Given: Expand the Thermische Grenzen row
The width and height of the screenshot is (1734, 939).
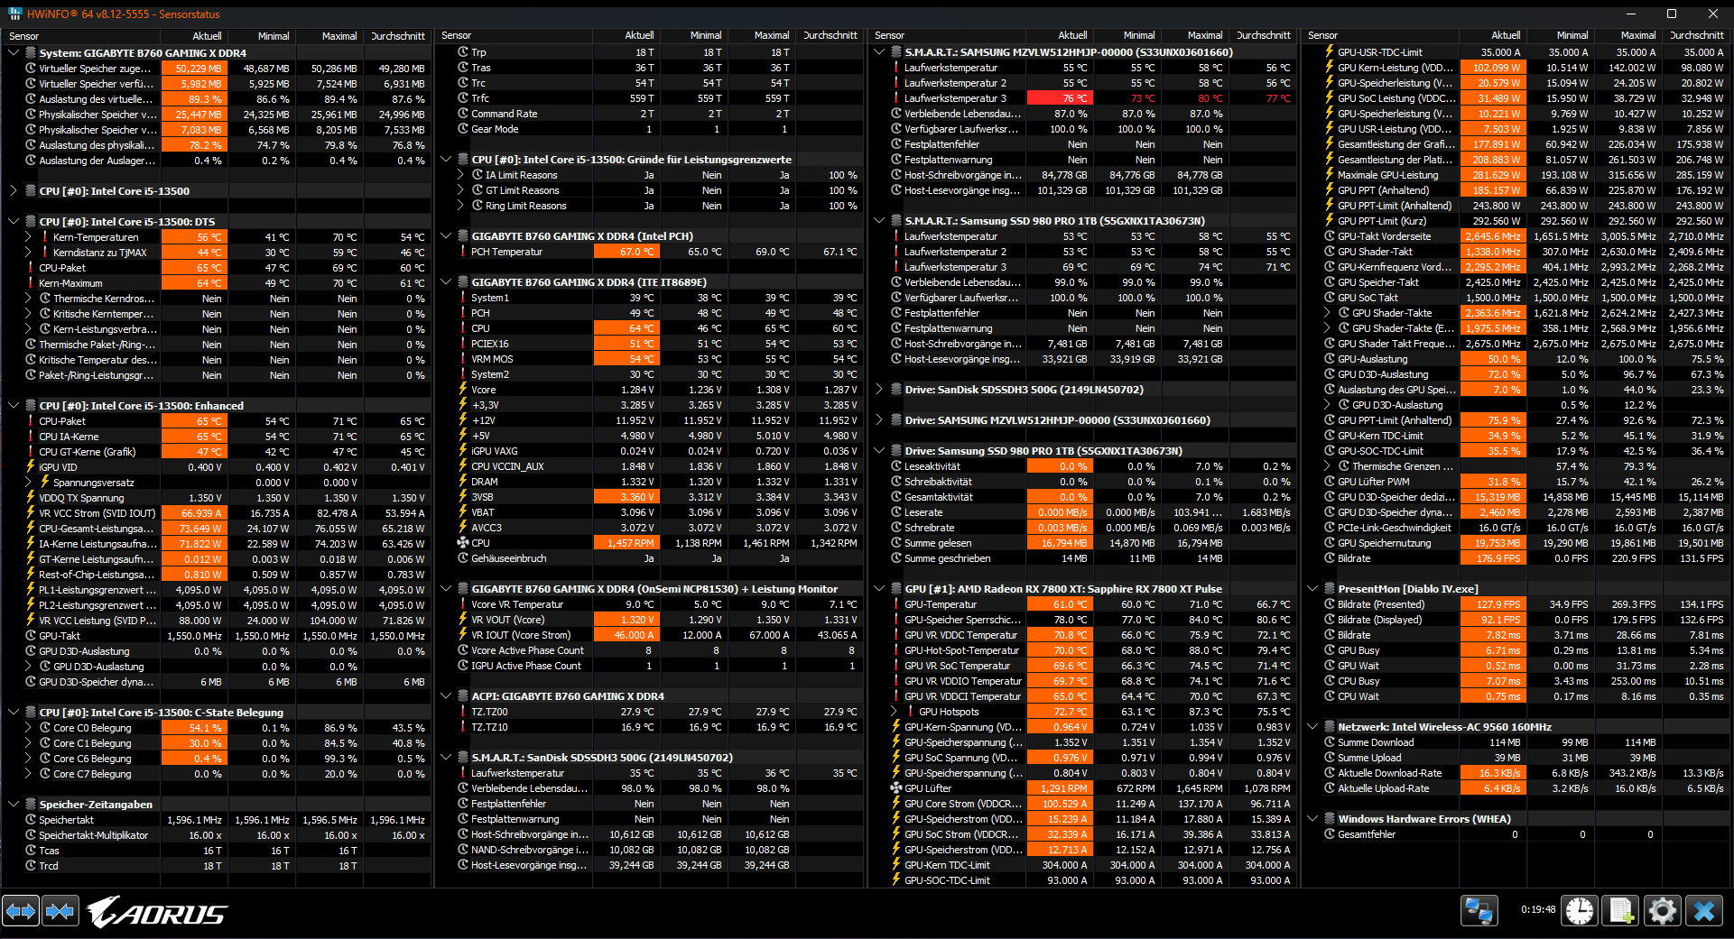Looking at the screenshot, I should tap(1327, 466).
